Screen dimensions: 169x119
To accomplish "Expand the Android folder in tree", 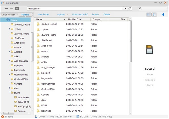I will [9, 51].
